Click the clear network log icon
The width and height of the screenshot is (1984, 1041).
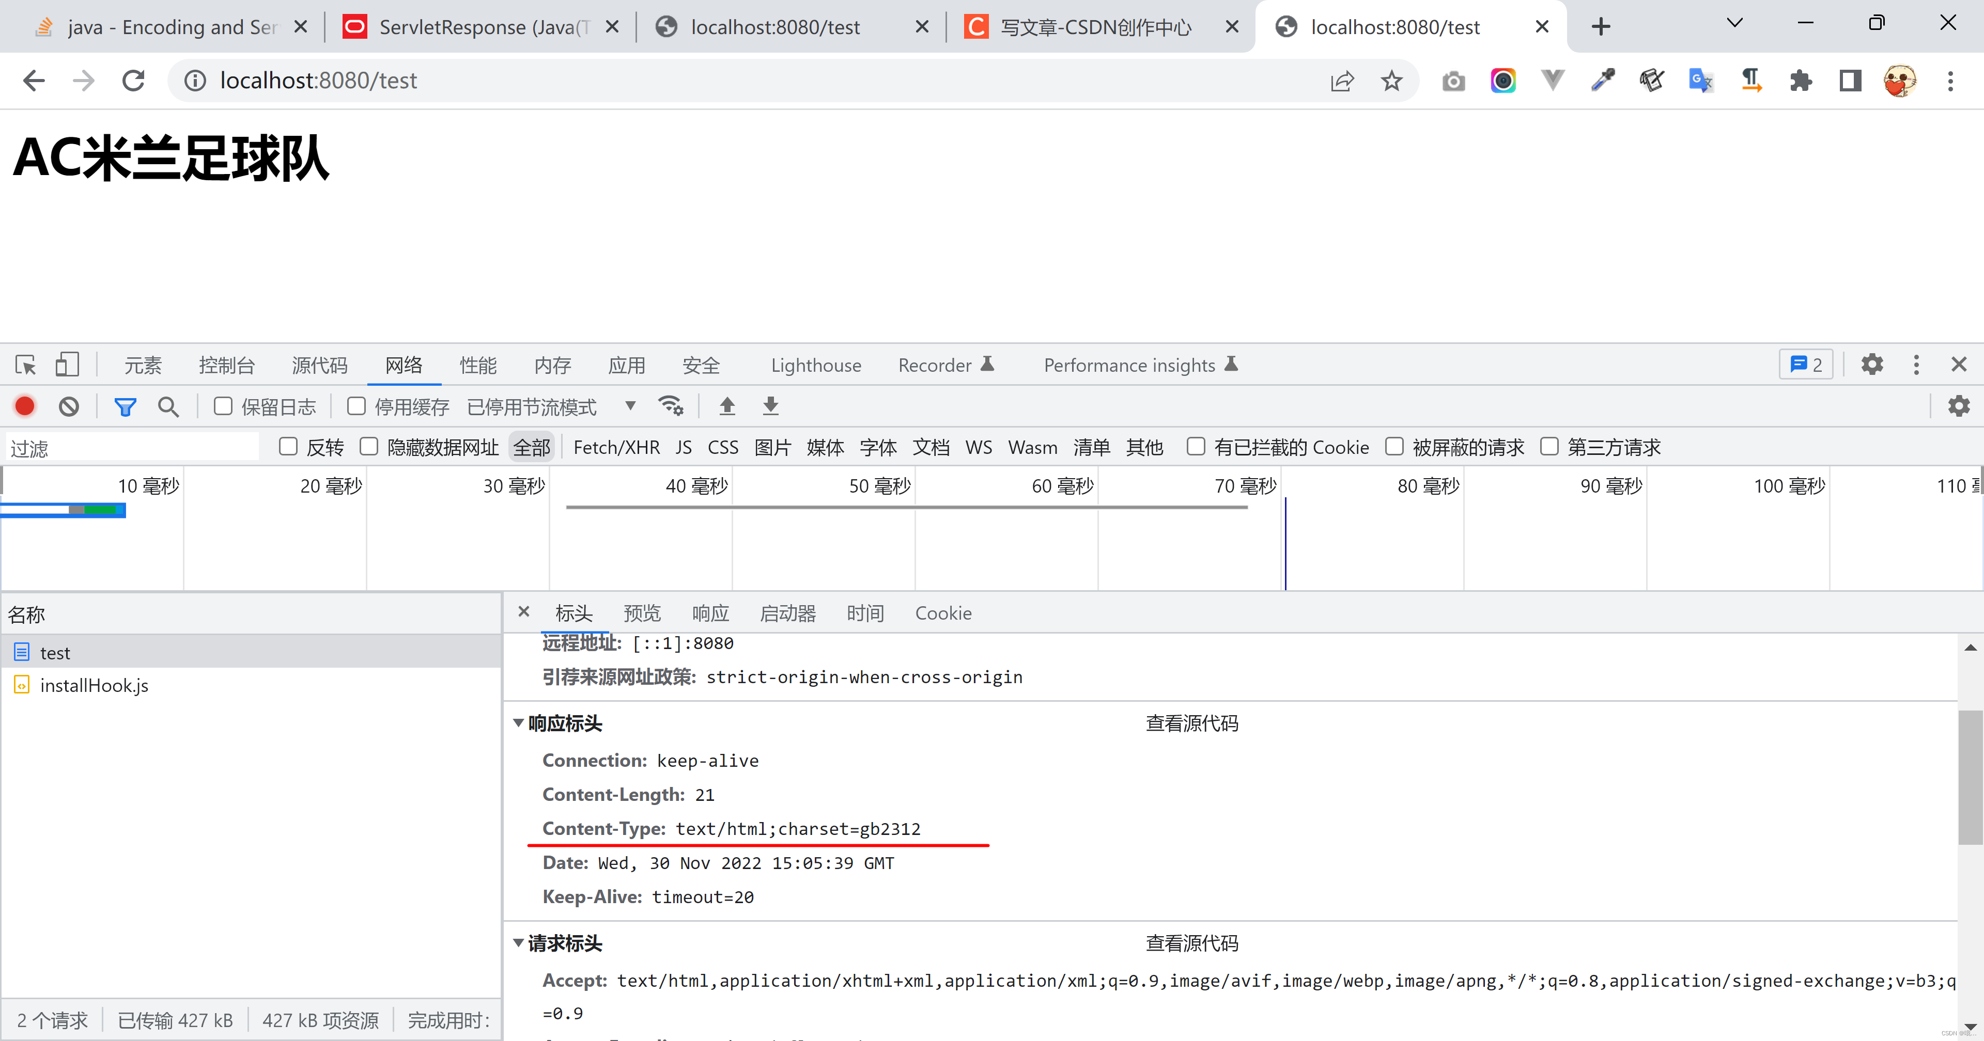click(x=69, y=406)
